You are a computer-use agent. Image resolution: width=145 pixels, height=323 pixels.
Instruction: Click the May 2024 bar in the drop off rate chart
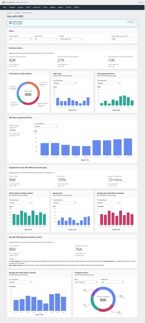(86, 151)
